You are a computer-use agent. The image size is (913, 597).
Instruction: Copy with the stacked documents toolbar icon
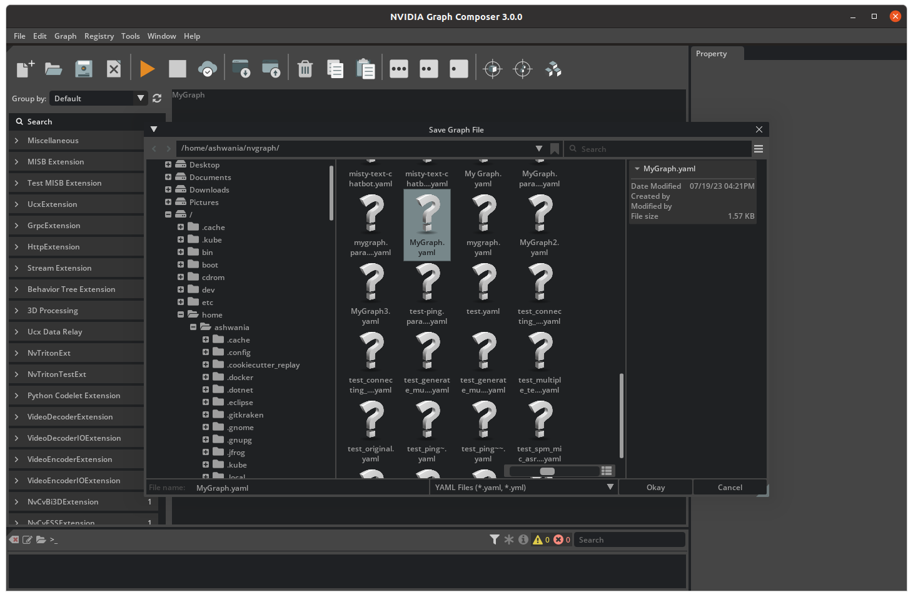[x=335, y=69]
